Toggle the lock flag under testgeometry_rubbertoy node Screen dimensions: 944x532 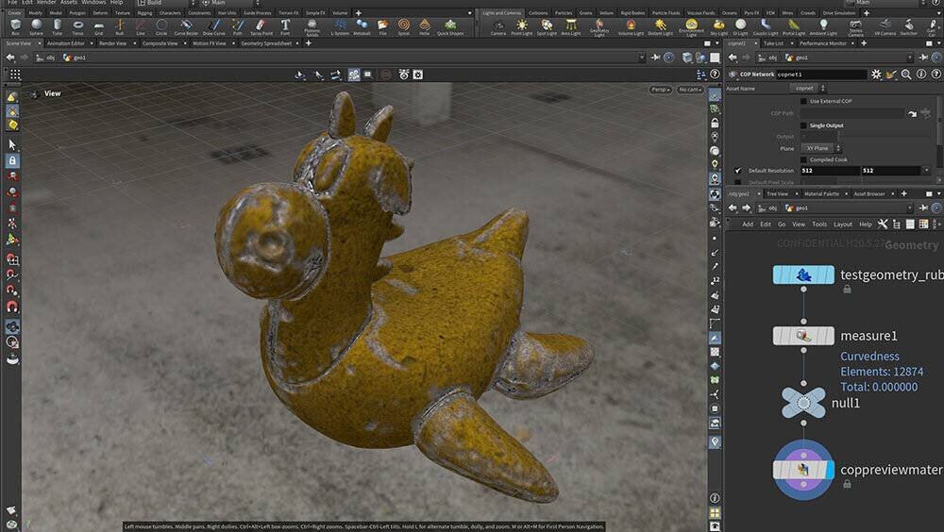(847, 290)
